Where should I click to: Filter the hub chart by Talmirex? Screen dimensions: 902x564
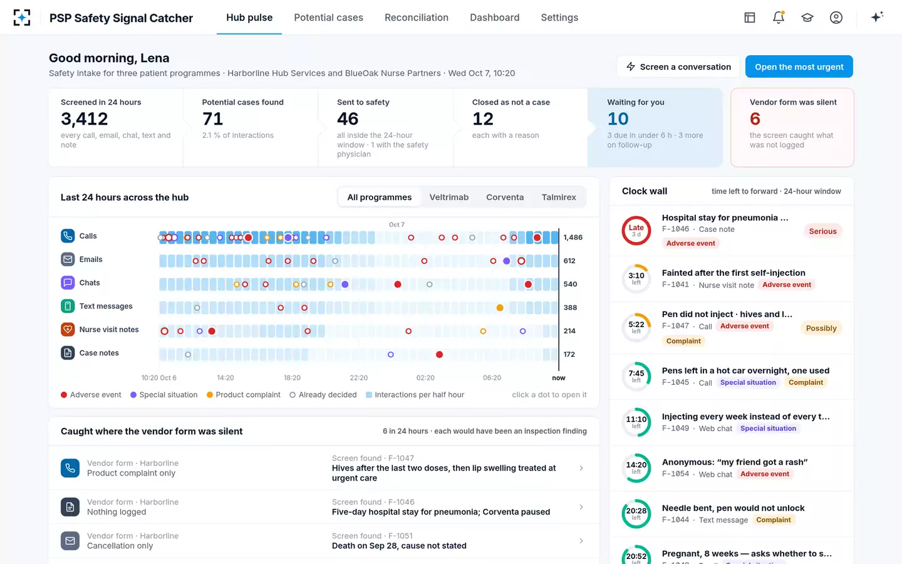(x=559, y=197)
